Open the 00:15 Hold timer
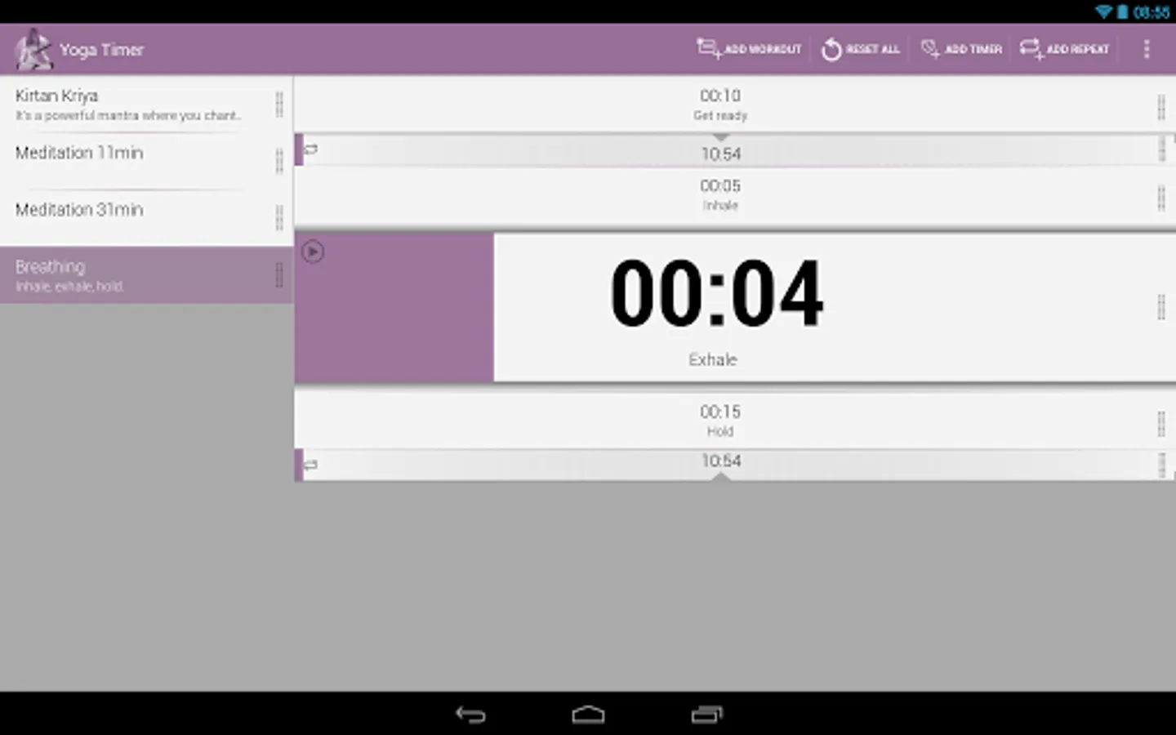1176x735 pixels. click(735, 421)
